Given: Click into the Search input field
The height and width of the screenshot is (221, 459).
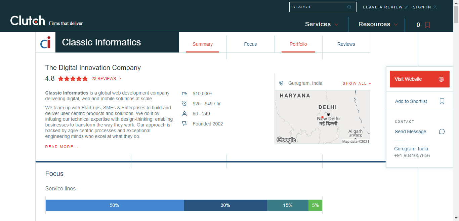Looking at the screenshot, I should (318, 7).
